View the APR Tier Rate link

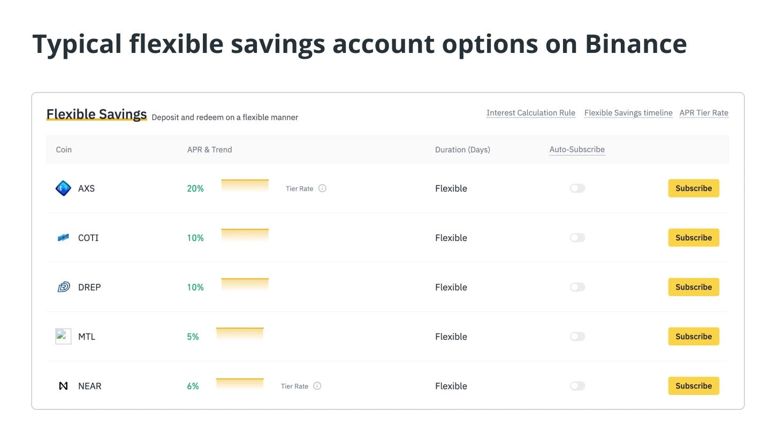[x=704, y=113]
